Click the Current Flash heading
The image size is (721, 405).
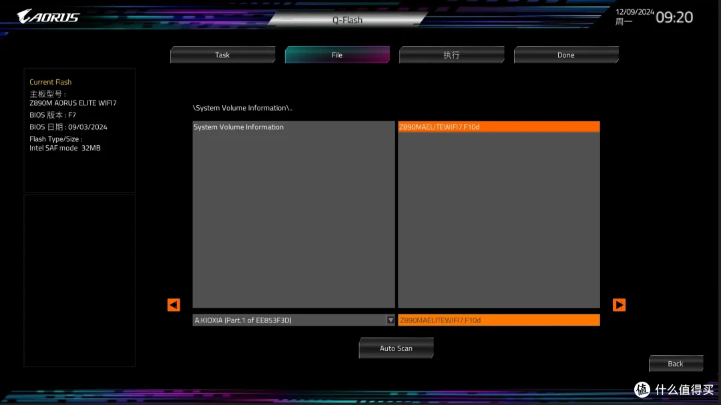tap(51, 82)
